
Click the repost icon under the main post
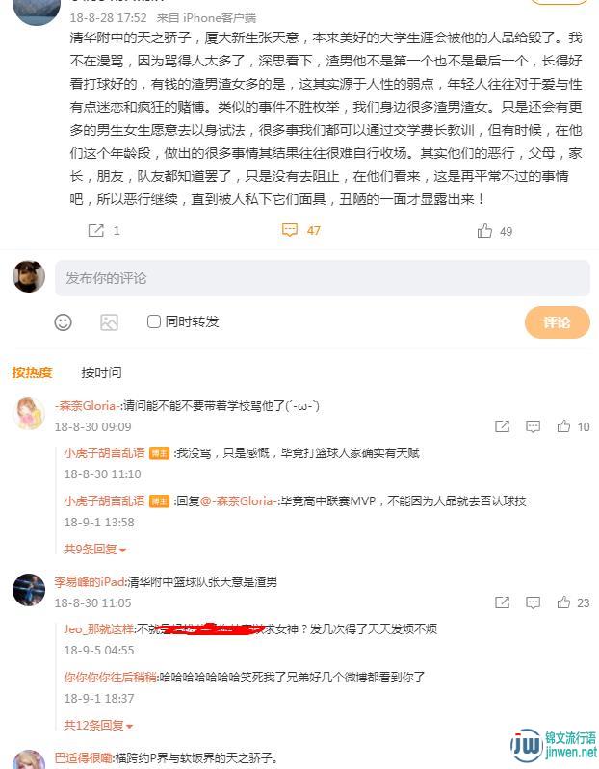pos(95,230)
